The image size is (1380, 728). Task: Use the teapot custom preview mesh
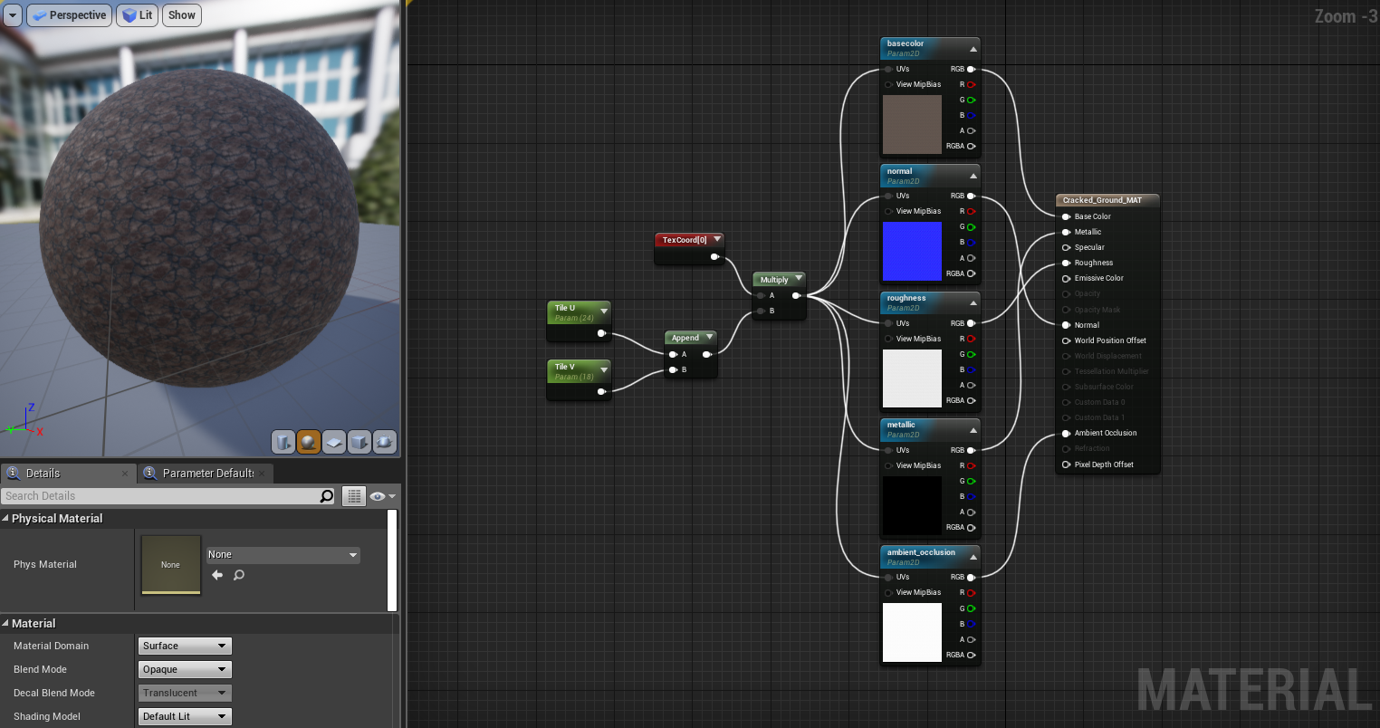pyautogui.click(x=385, y=442)
